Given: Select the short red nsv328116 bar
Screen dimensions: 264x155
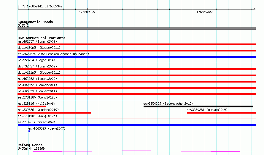Looking at the screenshot, I should pyautogui.click(x=32, y=106).
